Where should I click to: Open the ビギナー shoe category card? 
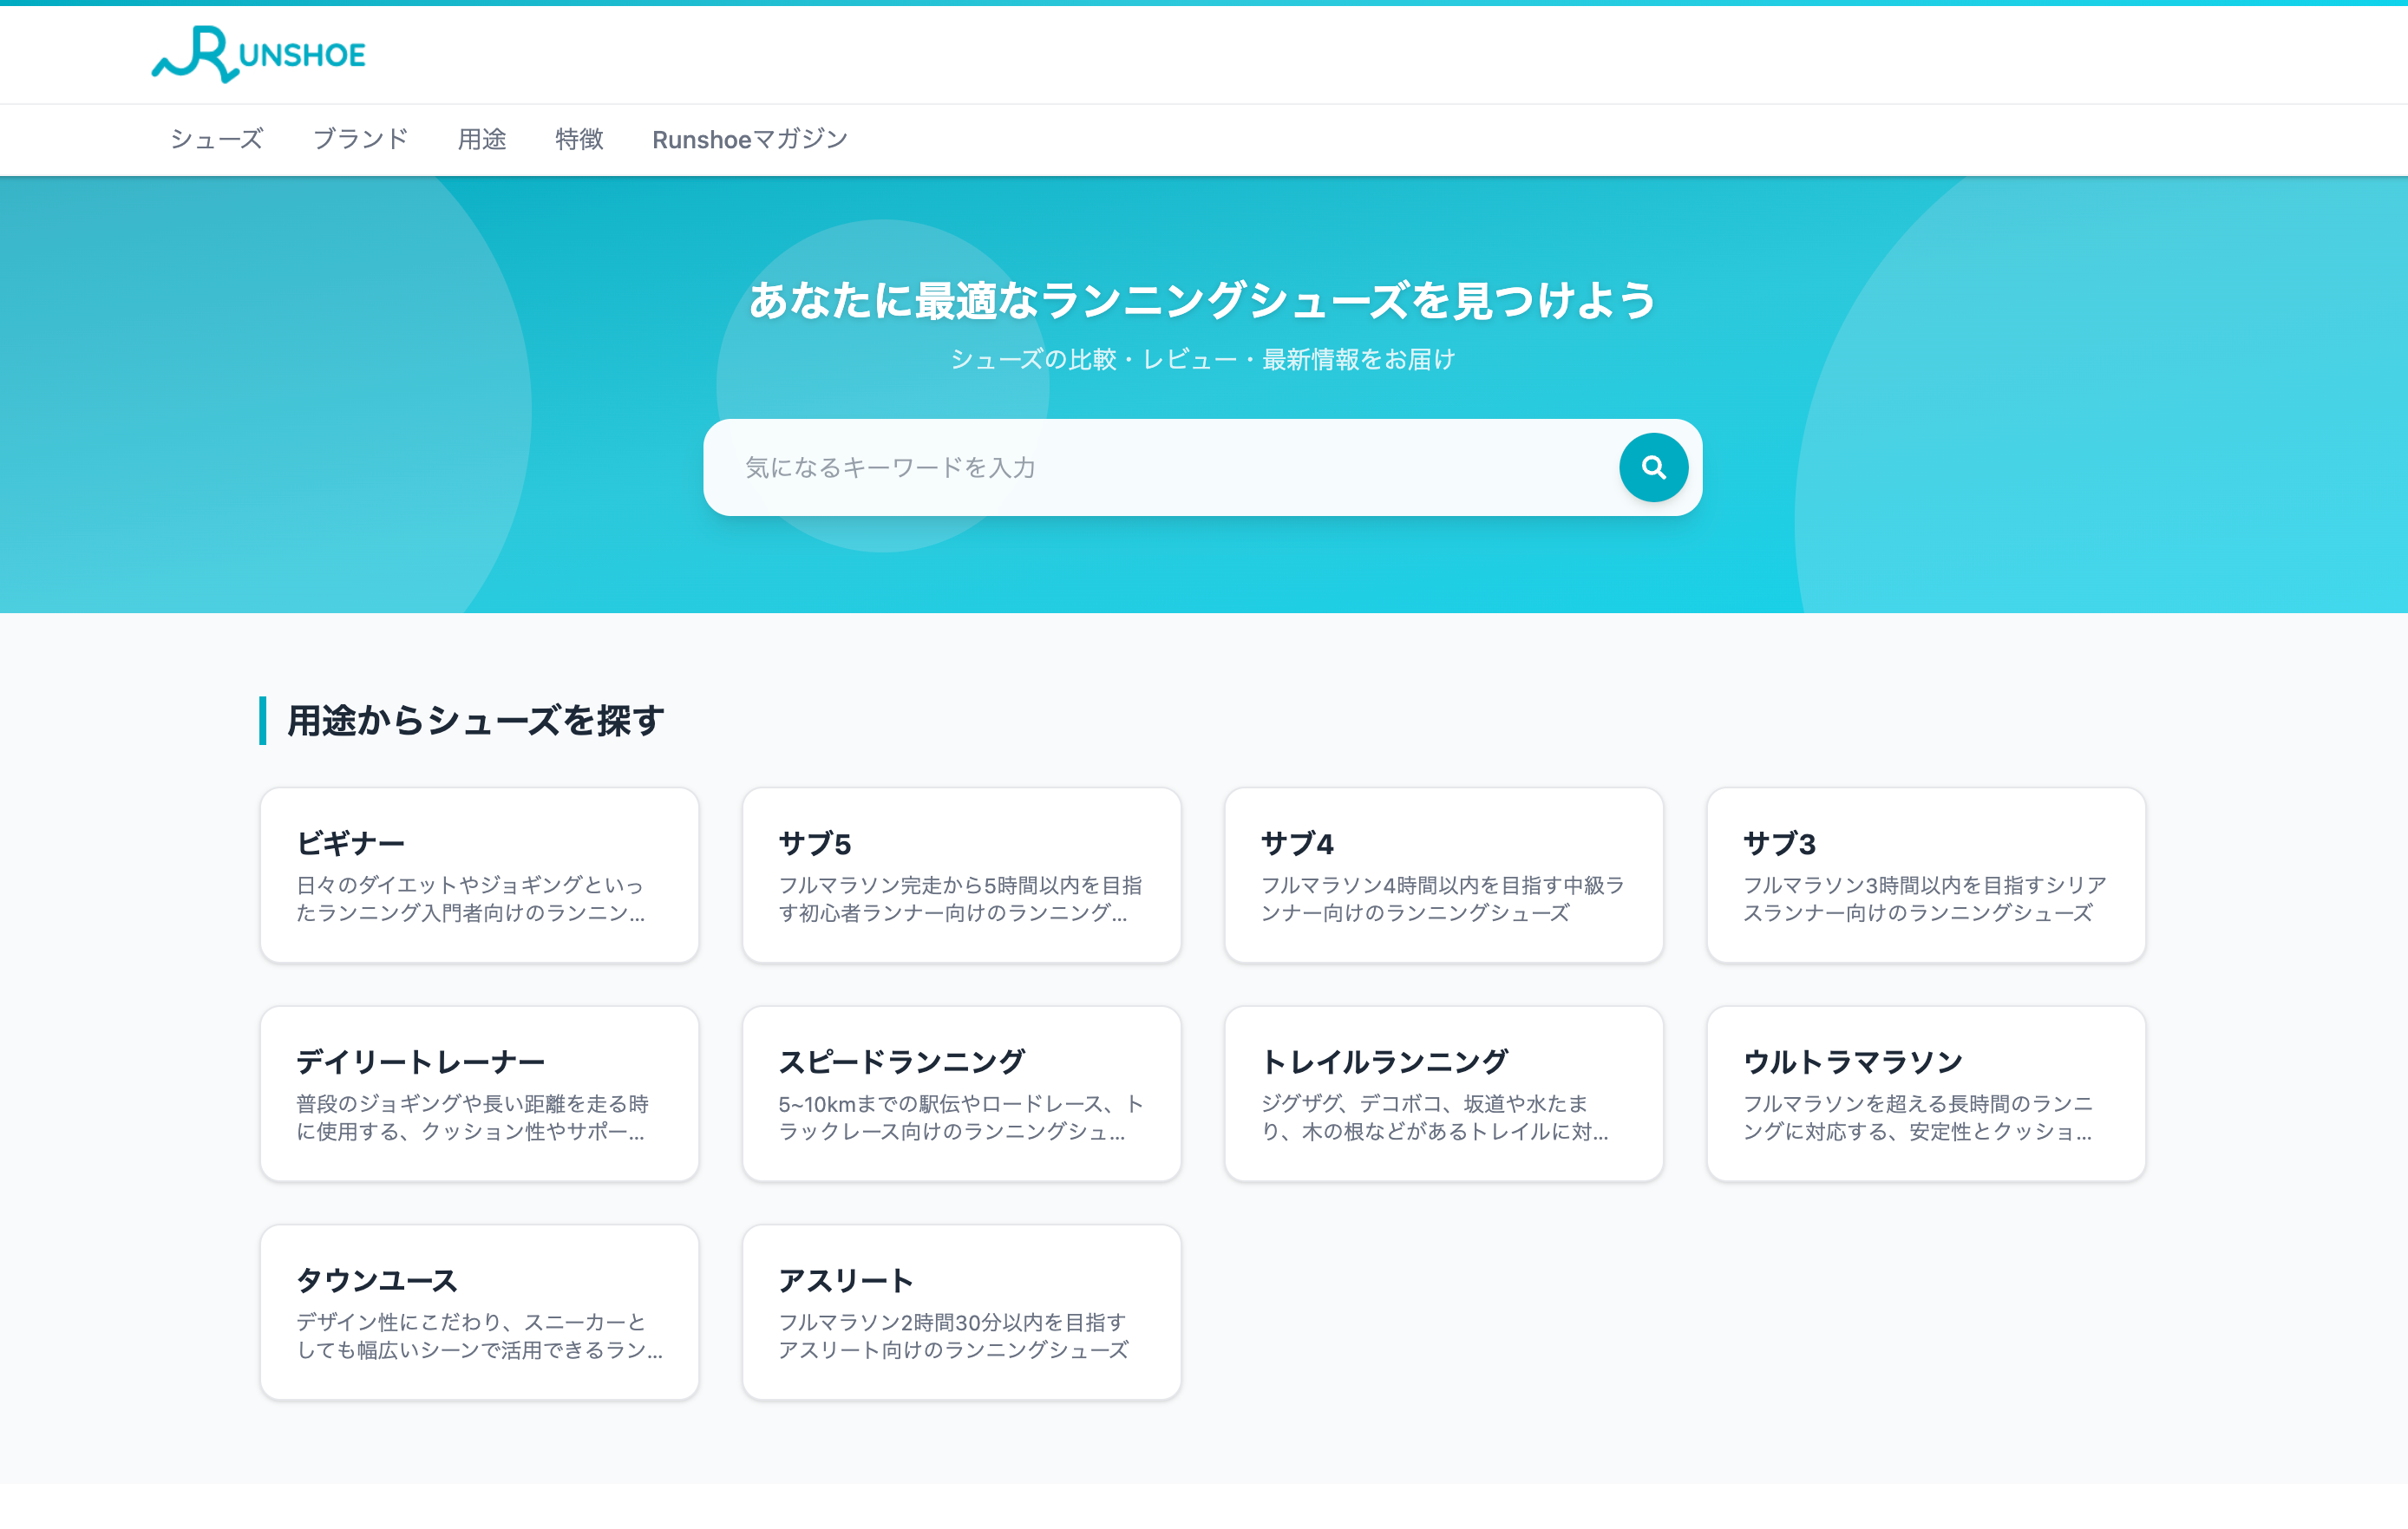tap(479, 874)
